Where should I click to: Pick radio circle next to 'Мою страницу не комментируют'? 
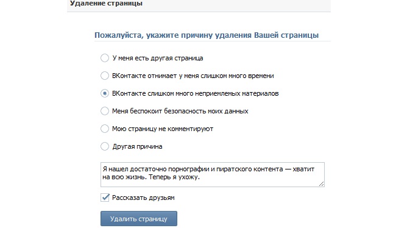point(105,129)
